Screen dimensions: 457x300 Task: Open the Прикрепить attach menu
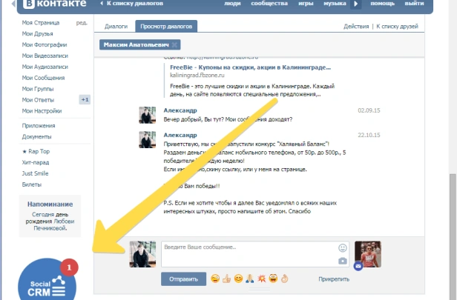click(333, 280)
